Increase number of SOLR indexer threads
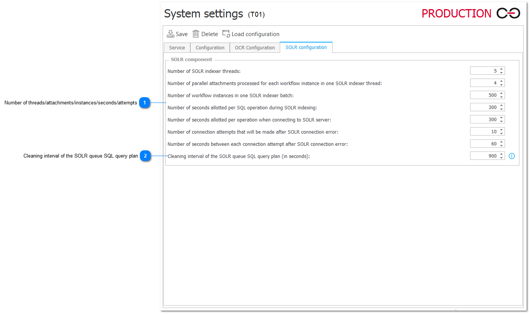 click(502, 69)
